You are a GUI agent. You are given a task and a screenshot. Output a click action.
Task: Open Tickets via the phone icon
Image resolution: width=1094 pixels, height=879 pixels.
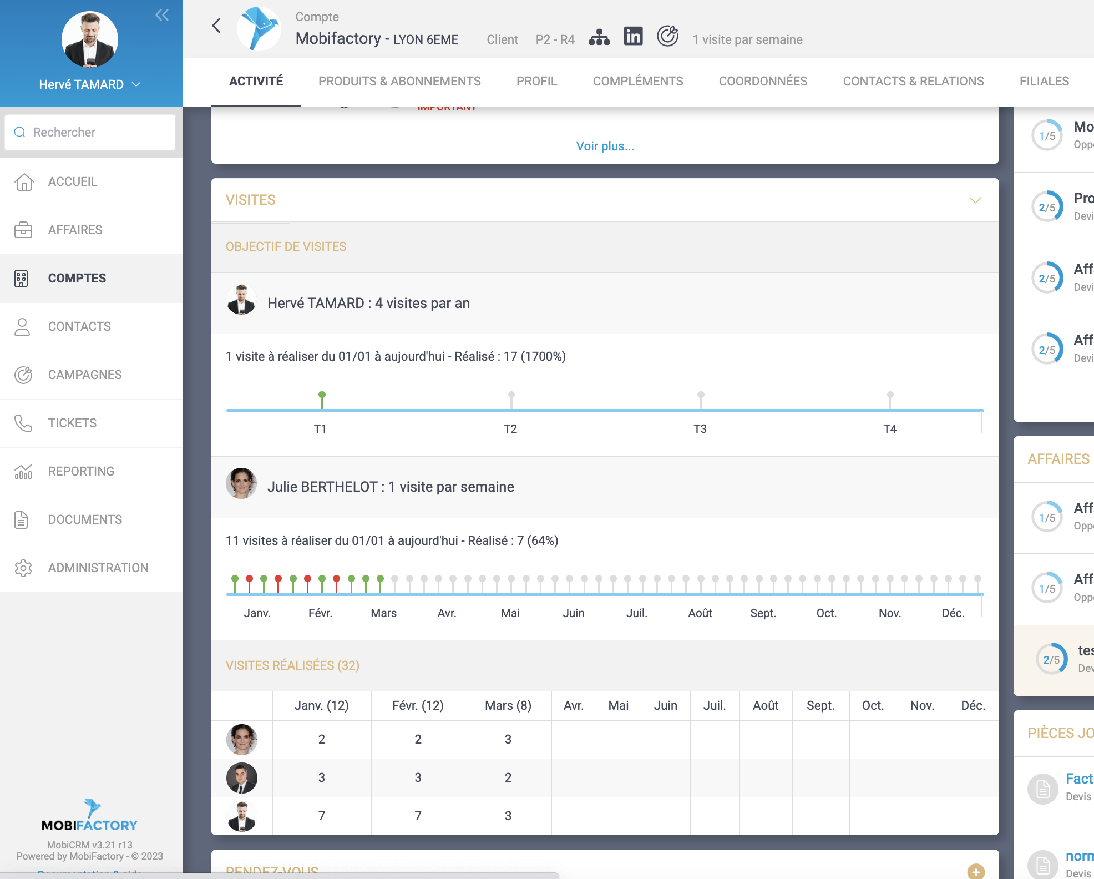coord(23,423)
